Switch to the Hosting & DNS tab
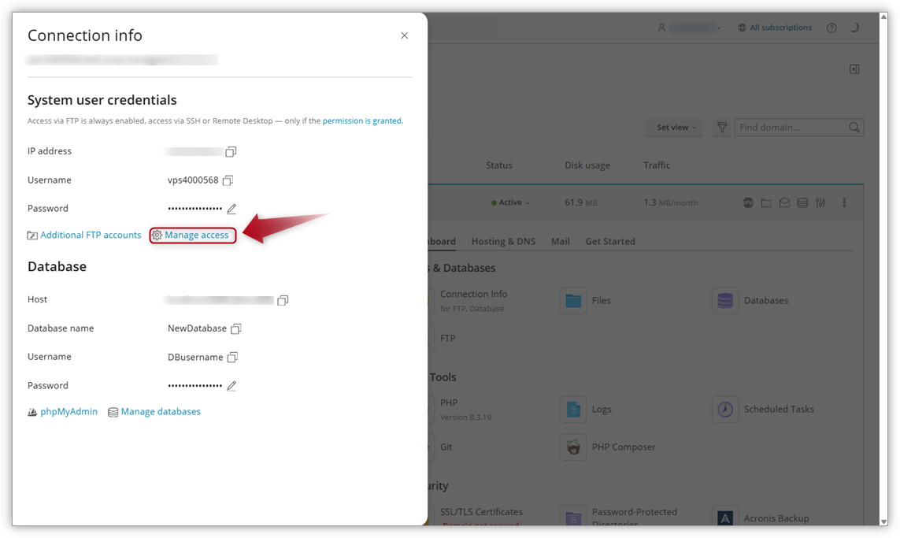 [x=503, y=241]
